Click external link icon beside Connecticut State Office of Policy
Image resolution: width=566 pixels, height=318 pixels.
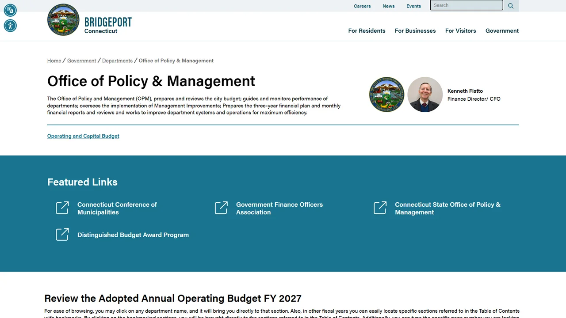(x=380, y=208)
